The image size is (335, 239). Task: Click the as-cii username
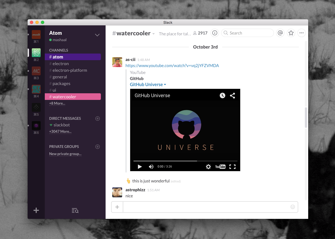[x=130, y=59]
